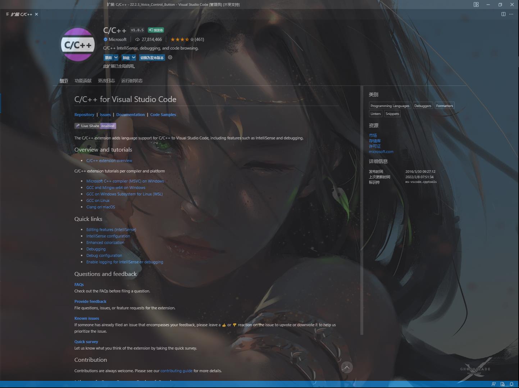Viewport: 519px width, 388px height.
Task: Select the Debuggers category tag
Action: click(423, 106)
